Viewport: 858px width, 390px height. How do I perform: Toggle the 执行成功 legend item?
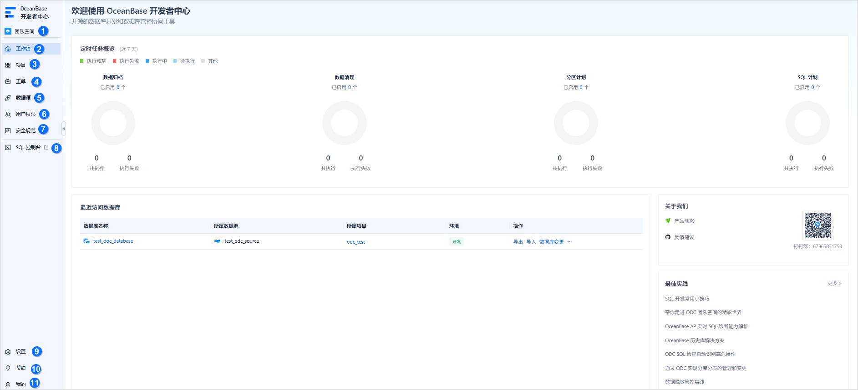(93, 61)
